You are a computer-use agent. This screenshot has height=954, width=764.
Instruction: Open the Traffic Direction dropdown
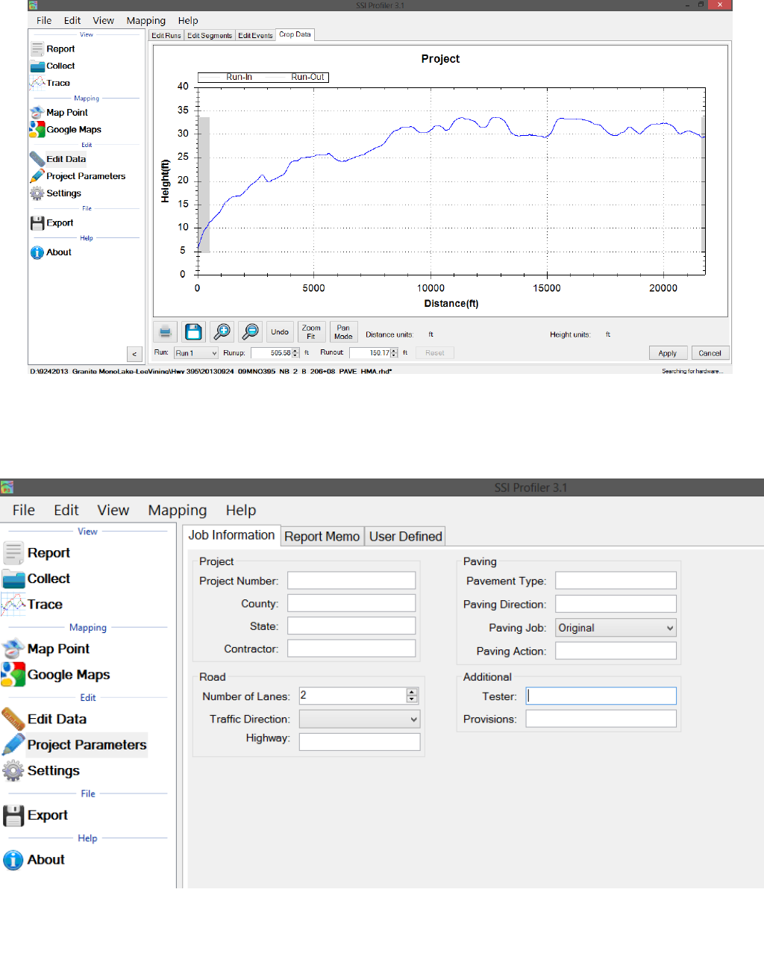coord(360,719)
